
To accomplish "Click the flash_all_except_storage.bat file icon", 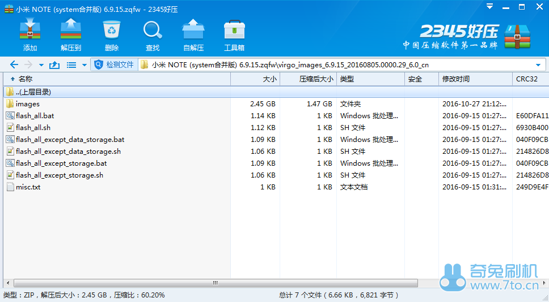I will click(10, 163).
